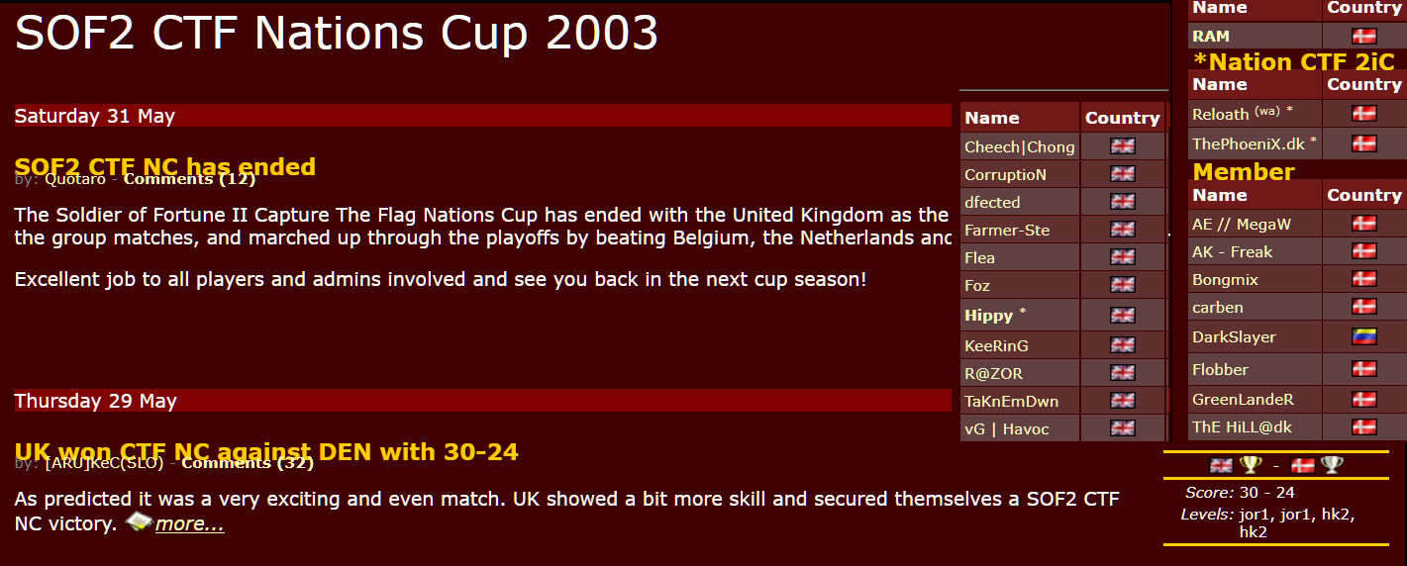Click the Danish flag beside RAM
The width and height of the screenshot is (1407, 566).
coord(1363,37)
